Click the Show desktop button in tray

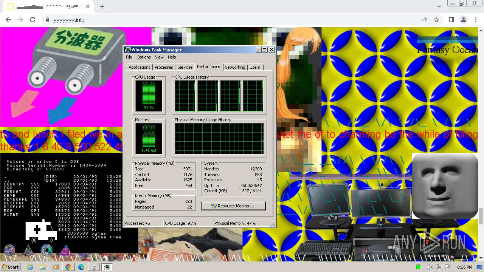click(x=480, y=267)
